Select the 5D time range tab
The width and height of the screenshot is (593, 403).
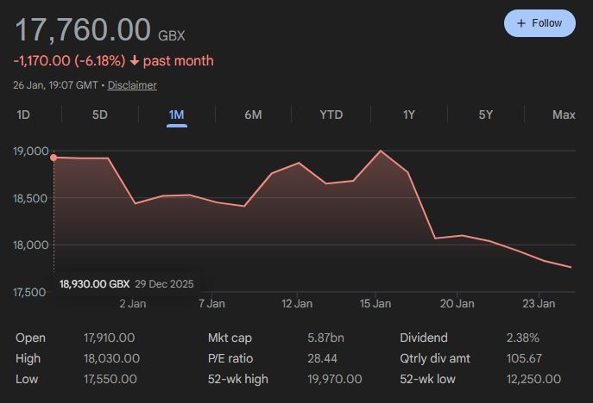pyautogui.click(x=100, y=115)
